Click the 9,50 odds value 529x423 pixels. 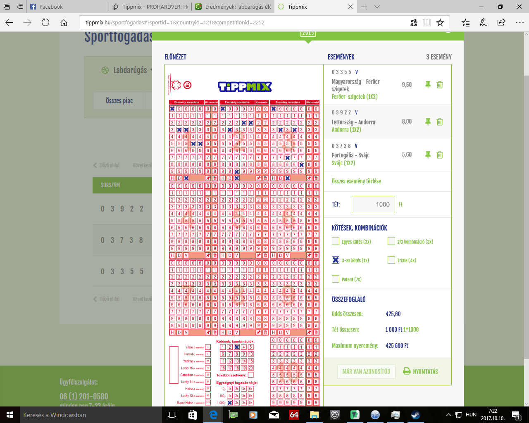coord(407,85)
